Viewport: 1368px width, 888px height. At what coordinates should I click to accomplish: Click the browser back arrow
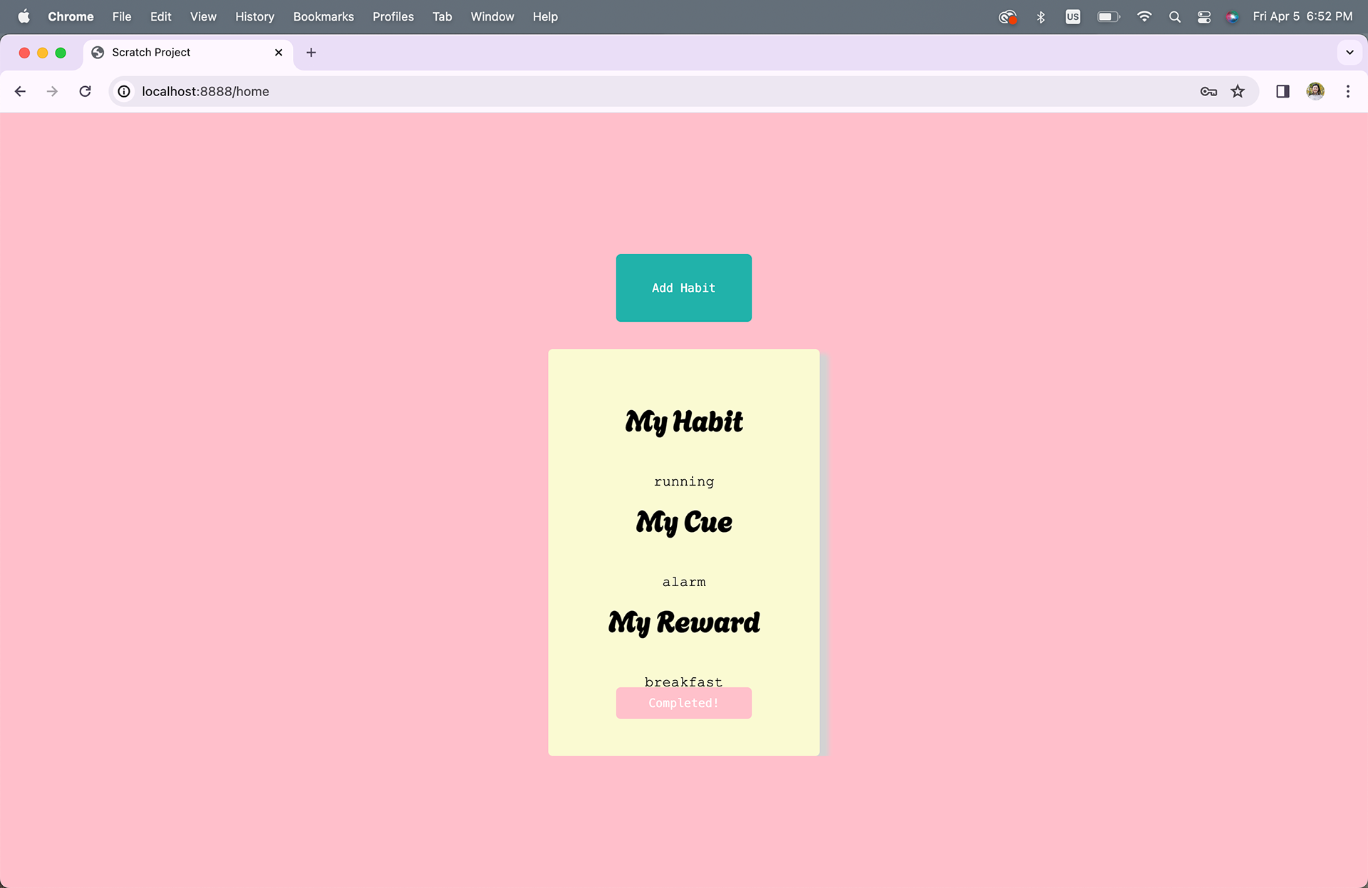pyautogui.click(x=20, y=91)
